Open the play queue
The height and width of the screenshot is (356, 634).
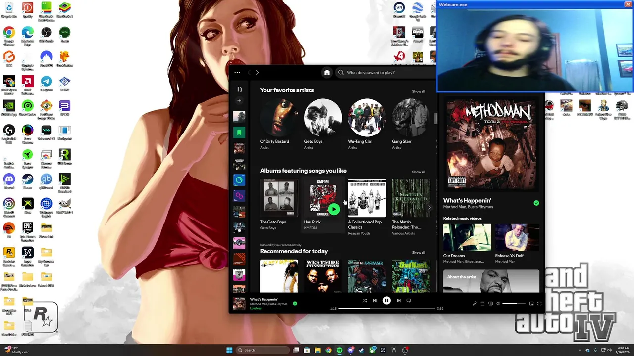(482, 304)
